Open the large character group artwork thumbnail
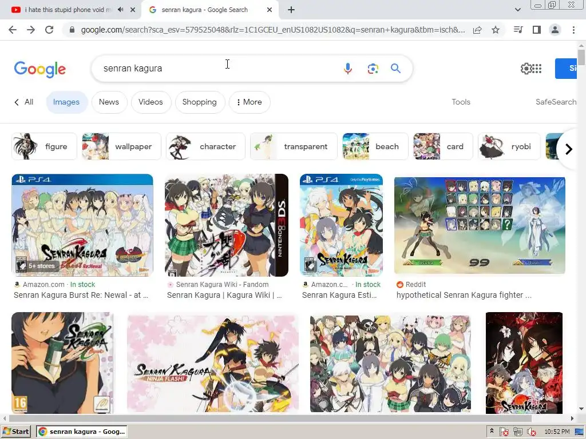 pyautogui.click(x=390, y=364)
